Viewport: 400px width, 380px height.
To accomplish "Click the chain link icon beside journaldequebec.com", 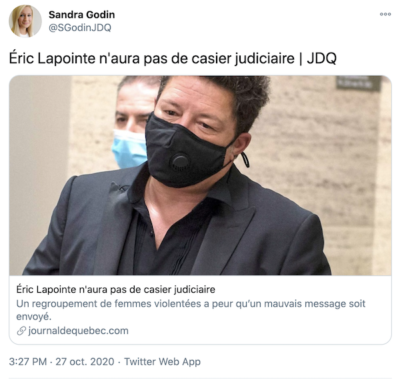I will [21, 331].
